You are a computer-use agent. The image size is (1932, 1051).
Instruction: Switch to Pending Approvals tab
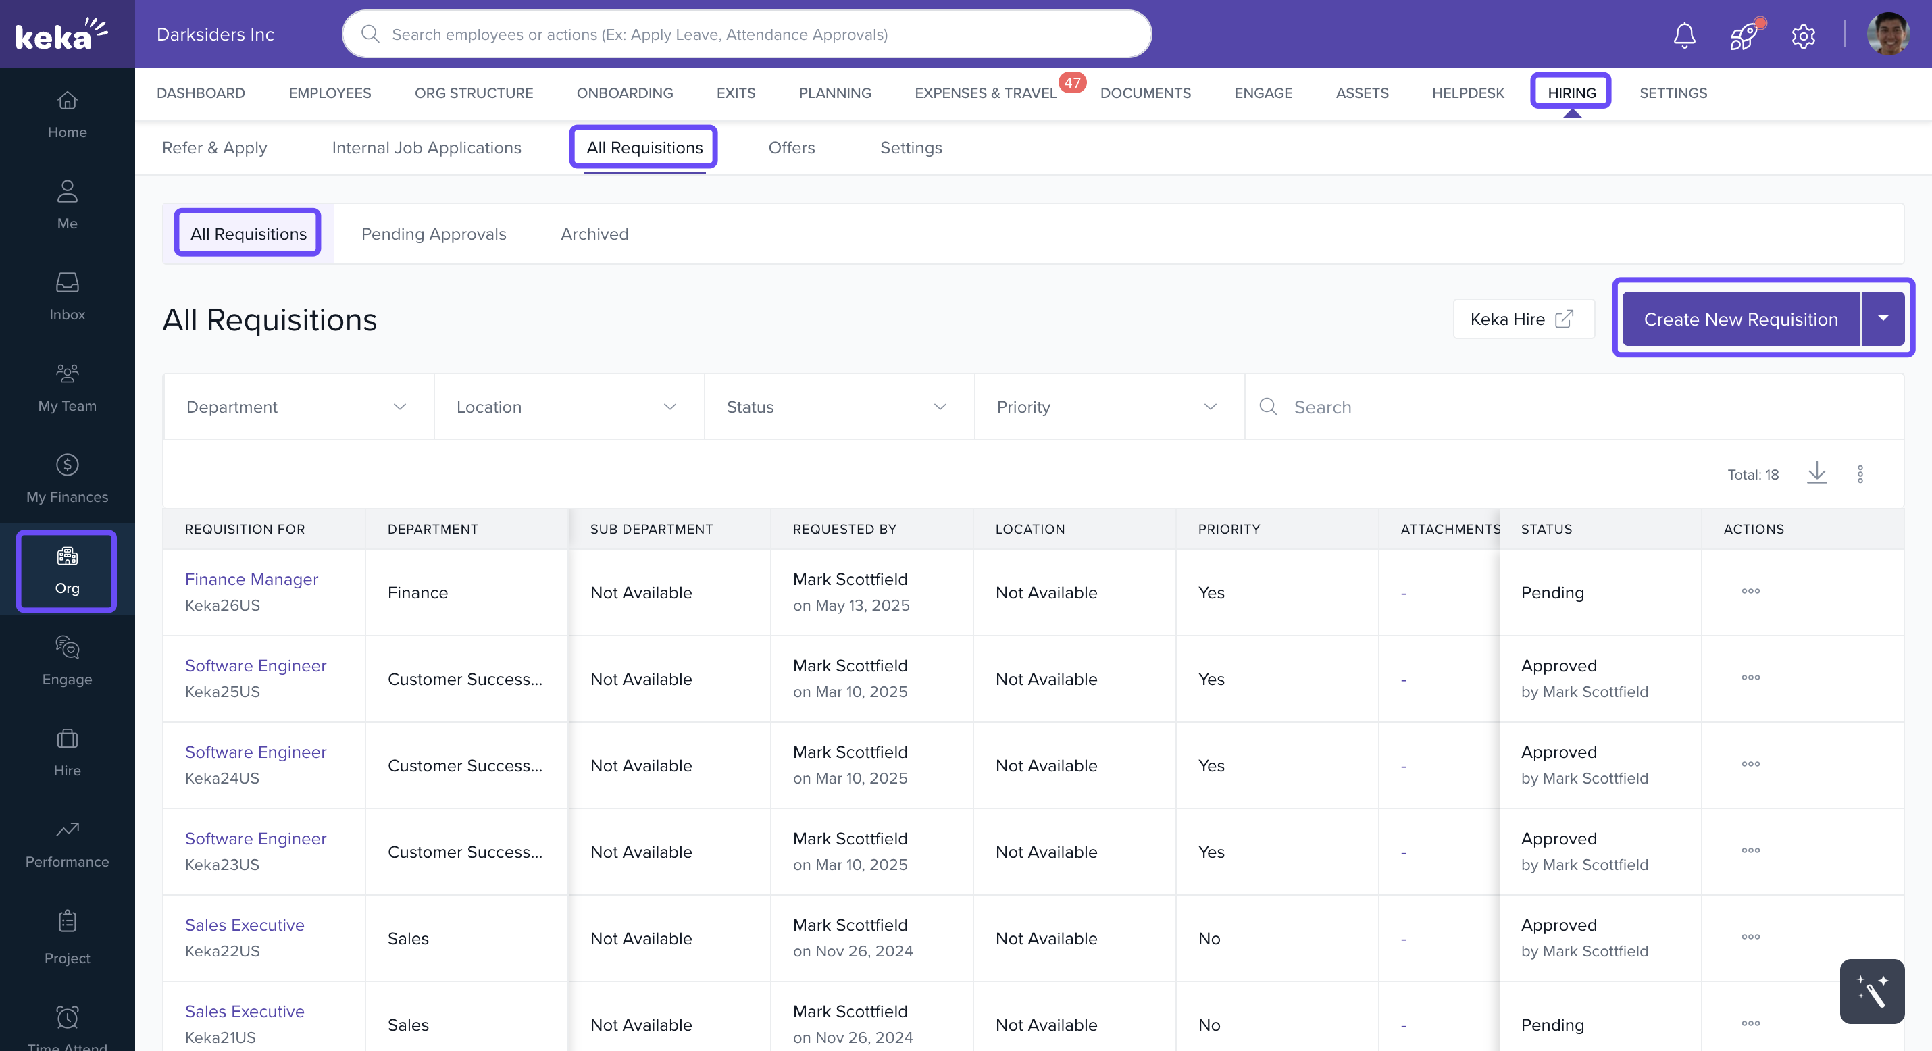(x=434, y=234)
